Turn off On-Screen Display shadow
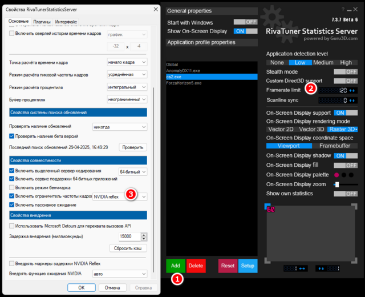The image size is (365, 297). click(x=346, y=155)
